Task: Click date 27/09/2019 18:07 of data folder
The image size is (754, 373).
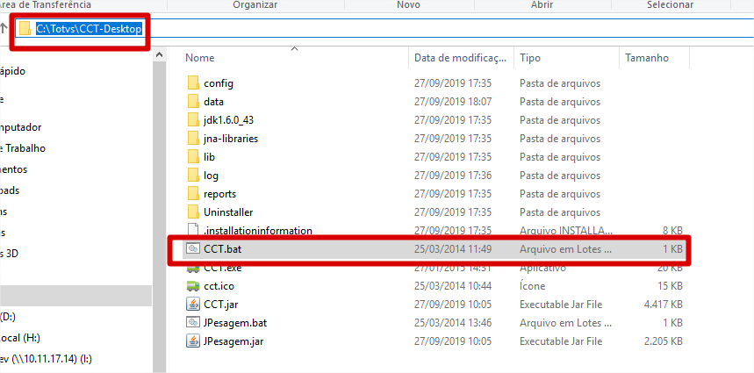Action: [453, 102]
